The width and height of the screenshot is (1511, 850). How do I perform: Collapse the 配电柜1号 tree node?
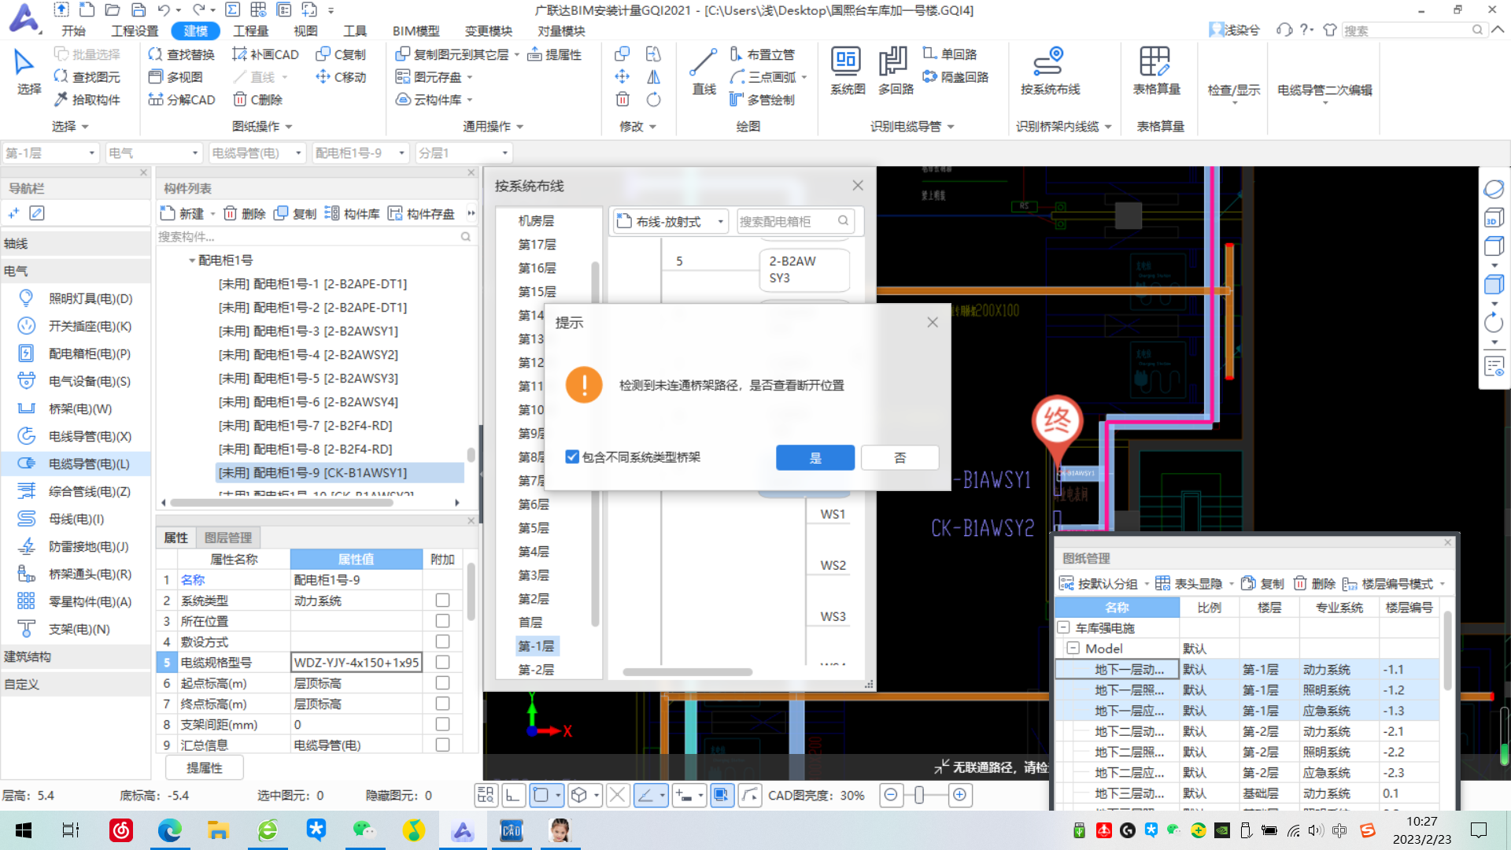point(191,261)
